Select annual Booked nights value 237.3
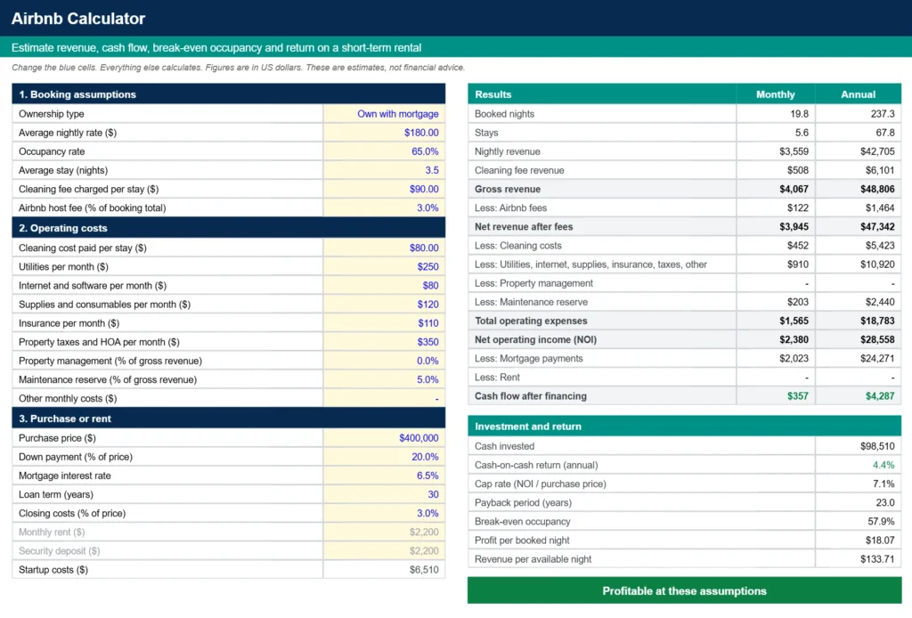This screenshot has width=912, height=618. (858, 114)
